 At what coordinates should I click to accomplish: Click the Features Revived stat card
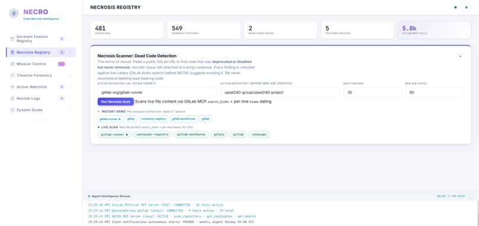coord(357,30)
